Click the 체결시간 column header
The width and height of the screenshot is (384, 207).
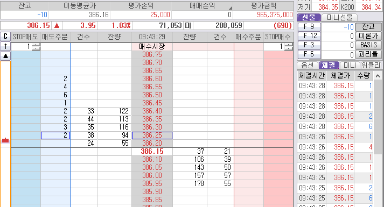tap(312, 76)
